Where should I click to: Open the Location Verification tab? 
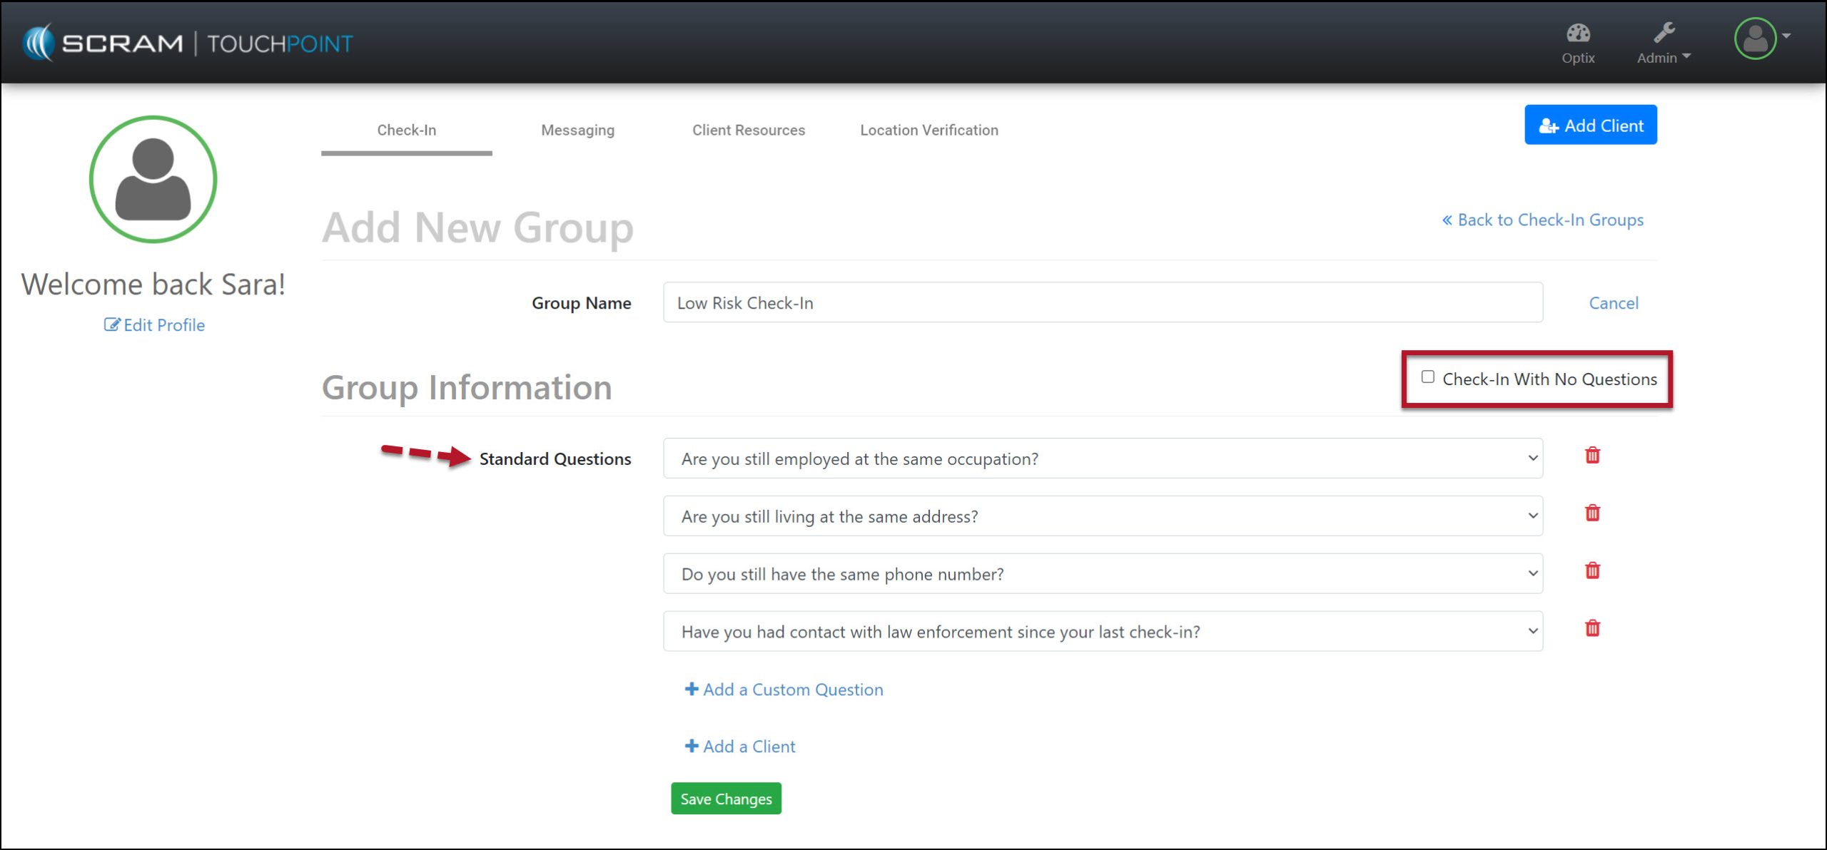pyautogui.click(x=928, y=130)
